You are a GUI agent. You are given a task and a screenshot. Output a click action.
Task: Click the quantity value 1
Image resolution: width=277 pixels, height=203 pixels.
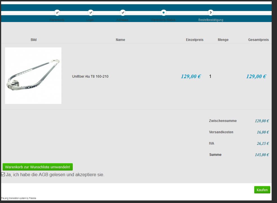[x=210, y=76]
